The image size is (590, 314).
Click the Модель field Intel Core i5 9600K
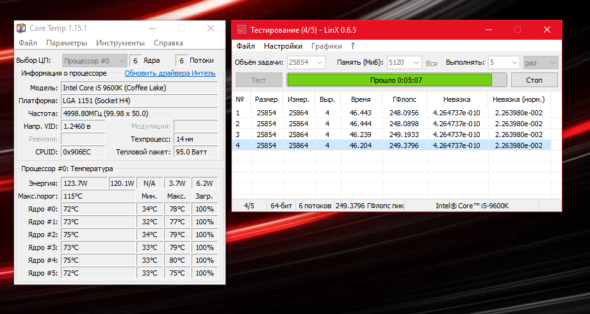pos(140,88)
